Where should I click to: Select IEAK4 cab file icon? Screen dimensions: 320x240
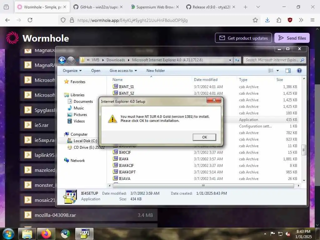tap(115, 158)
